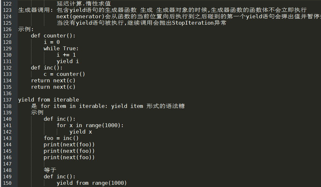Viewport: 321px width, 187px height.
Task: Place cursor at 'def inc():' on line 132
Action: (47, 68)
